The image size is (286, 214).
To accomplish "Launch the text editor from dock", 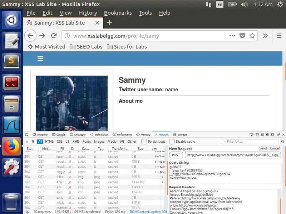I will 11,41.
